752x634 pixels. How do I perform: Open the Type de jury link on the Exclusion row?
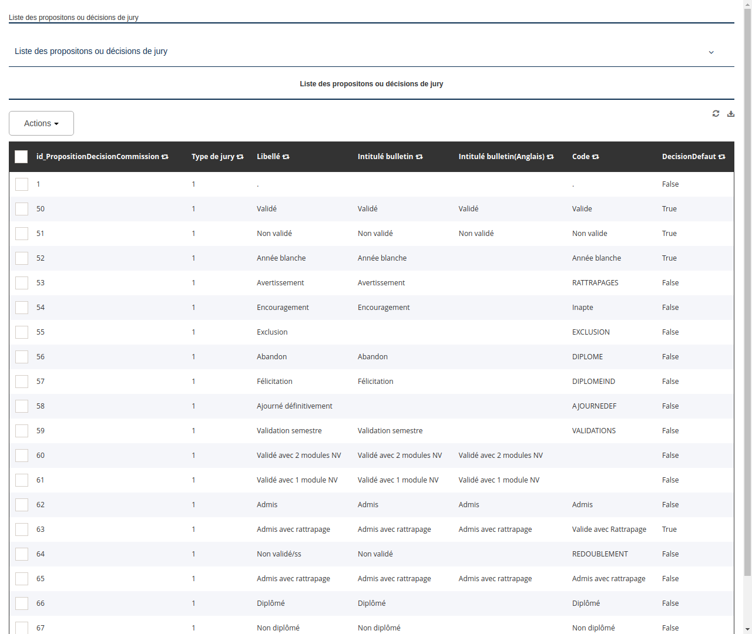(x=193, y=332)
